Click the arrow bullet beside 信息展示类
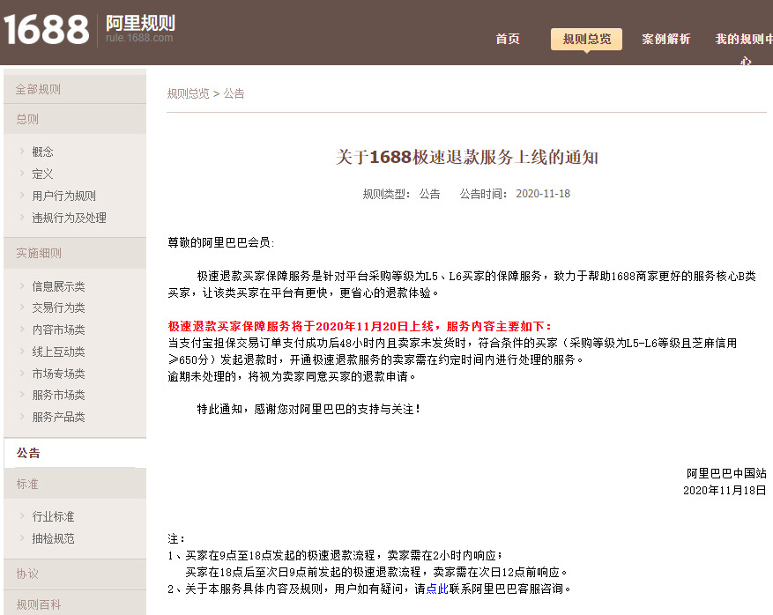The width and height of the screenshot is (773, 615). [x=22, y=285]
